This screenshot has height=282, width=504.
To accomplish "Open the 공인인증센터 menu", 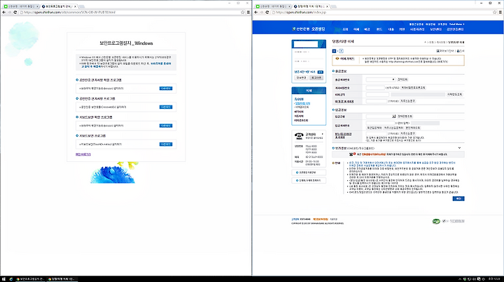I will tap(455, 29).
